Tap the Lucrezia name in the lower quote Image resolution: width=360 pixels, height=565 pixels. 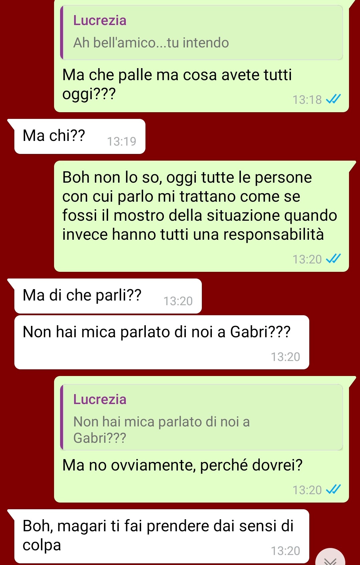click(x=100, y=399)
